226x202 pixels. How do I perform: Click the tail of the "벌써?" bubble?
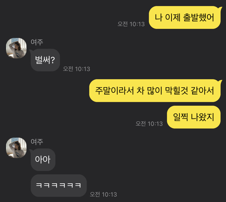coord(31,51)
